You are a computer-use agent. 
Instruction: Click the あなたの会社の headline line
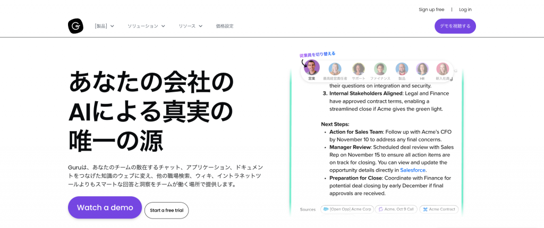coord(151,83)
